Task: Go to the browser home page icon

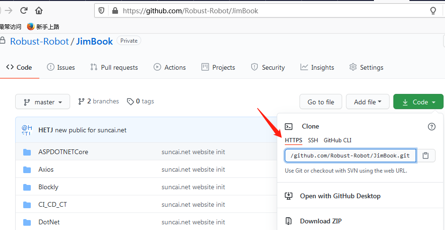Action: click(x=39, y=11)
